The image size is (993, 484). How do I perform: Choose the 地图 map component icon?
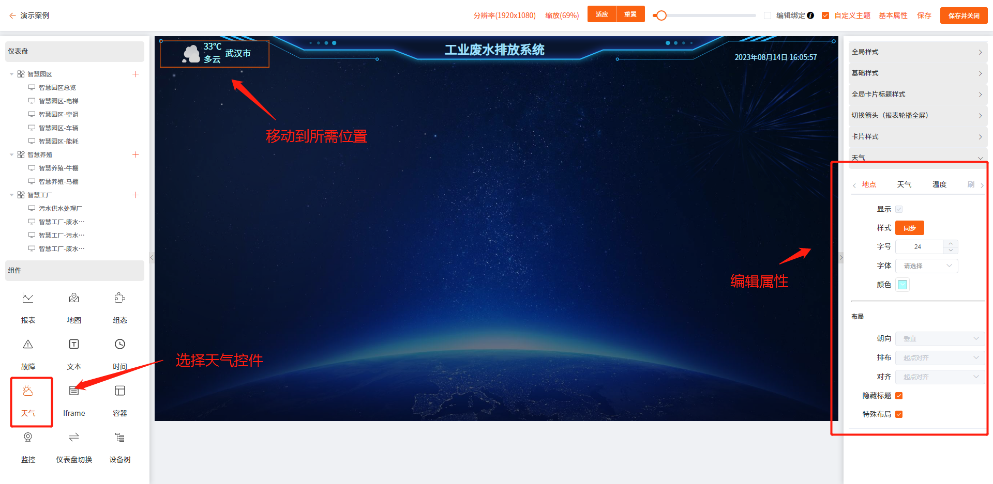[74, 298]
